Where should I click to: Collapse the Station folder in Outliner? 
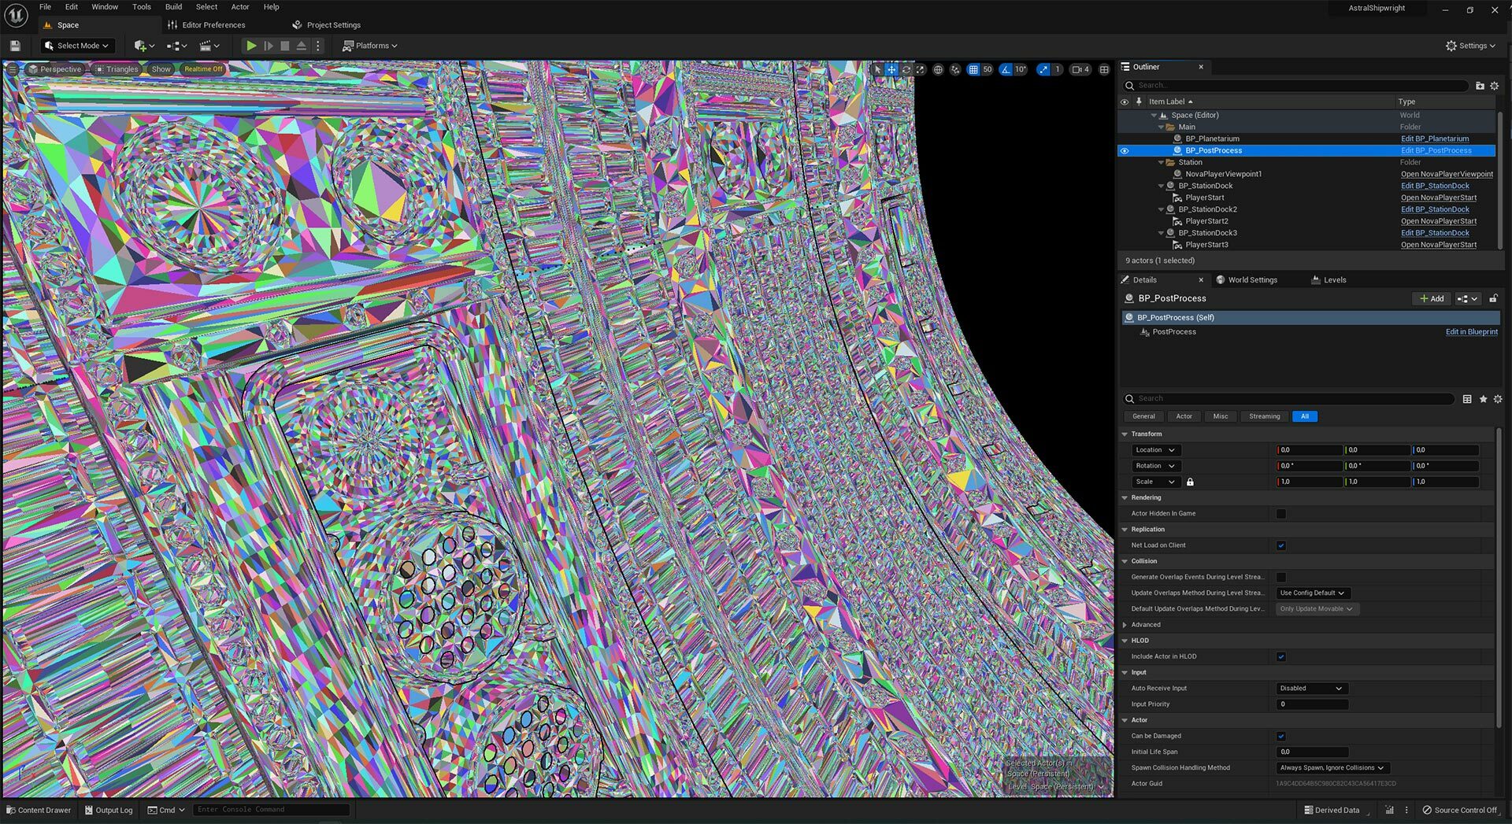(x=1161, y=163)
